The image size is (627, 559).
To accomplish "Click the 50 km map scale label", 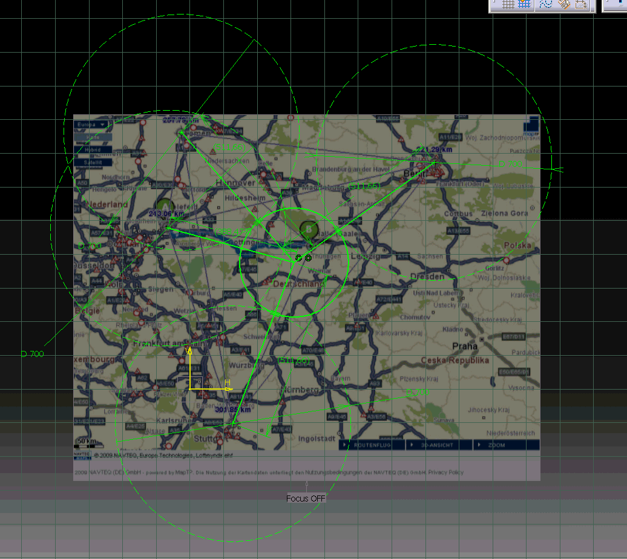I will tap(87, 441).
